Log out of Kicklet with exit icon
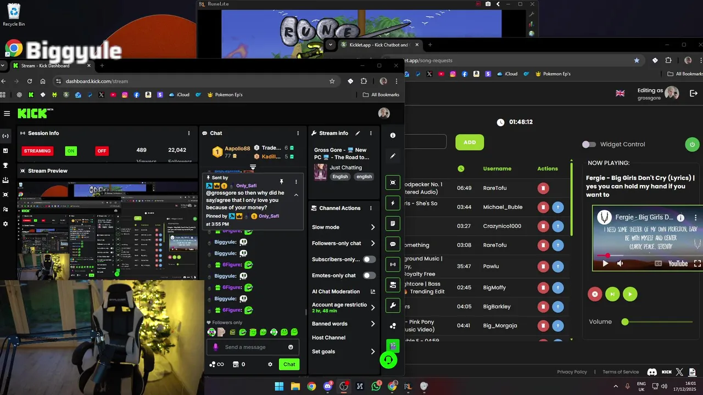The height and width of the screenshot is (395, 703). (694, 93)
